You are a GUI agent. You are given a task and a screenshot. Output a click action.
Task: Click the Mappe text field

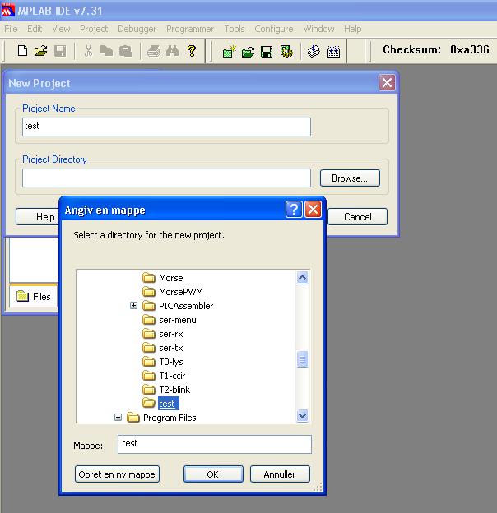(x=215, y=444)
